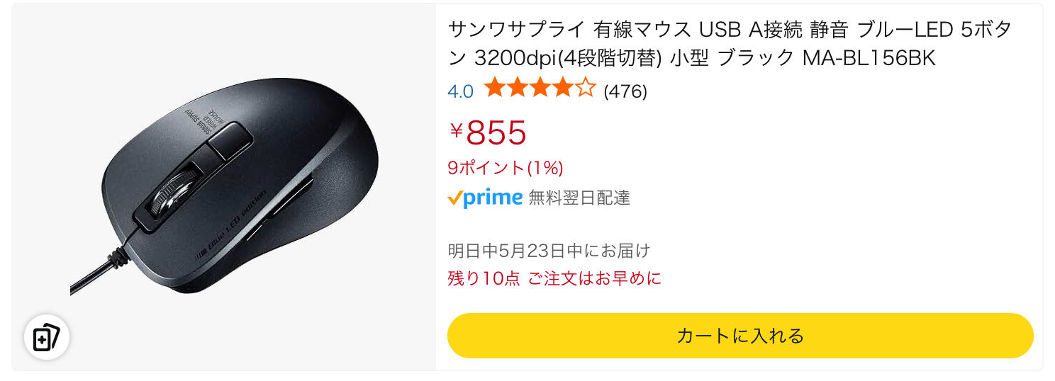Screen dimensions: 1055x381
Task: Add the mouse to cart with カートに入れる
Action: click(x=740, y=336)
